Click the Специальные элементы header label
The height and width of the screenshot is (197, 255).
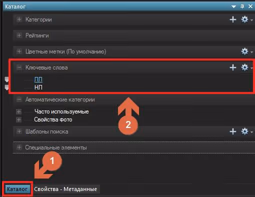tap(56, 147)
